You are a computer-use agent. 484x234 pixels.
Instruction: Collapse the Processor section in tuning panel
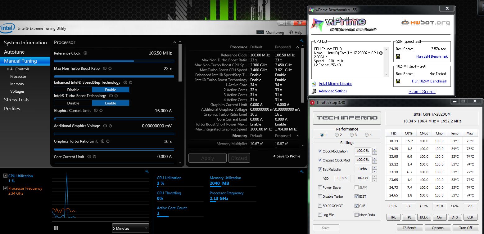(x=174, y=42)
